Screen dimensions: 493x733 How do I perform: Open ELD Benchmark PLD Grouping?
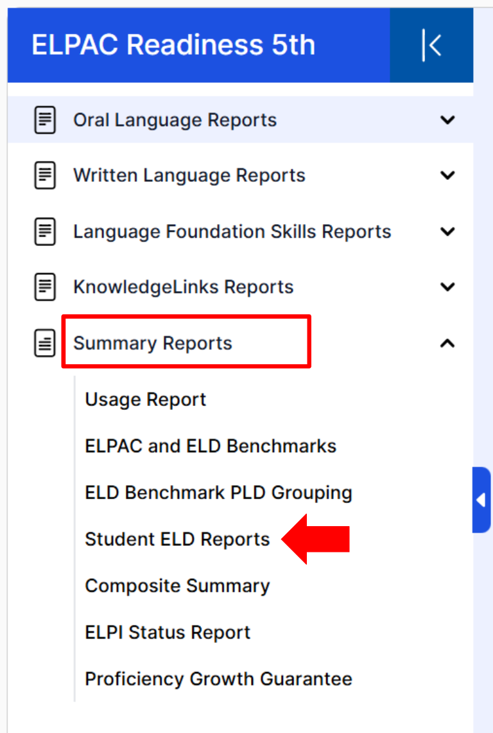[218, 493]
